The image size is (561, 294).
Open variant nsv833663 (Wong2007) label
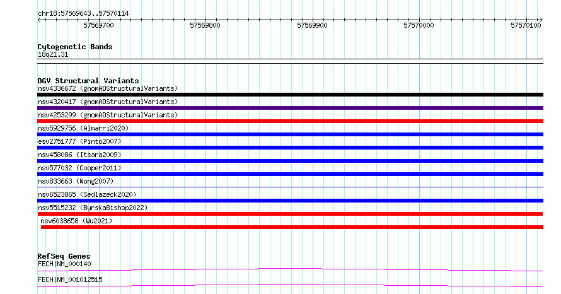point(76,181)
